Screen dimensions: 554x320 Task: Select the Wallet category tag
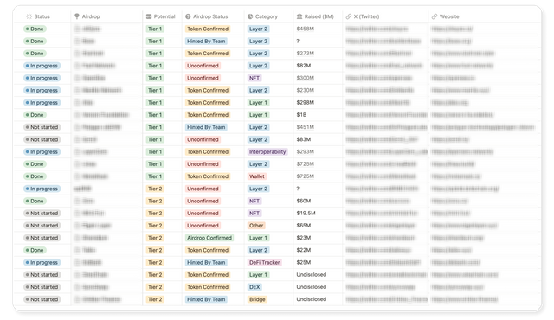click(257, 176)
